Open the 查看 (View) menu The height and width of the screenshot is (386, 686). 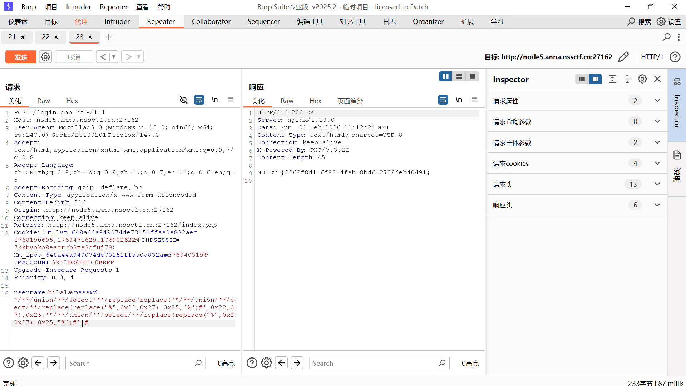[x=143, y=7]
